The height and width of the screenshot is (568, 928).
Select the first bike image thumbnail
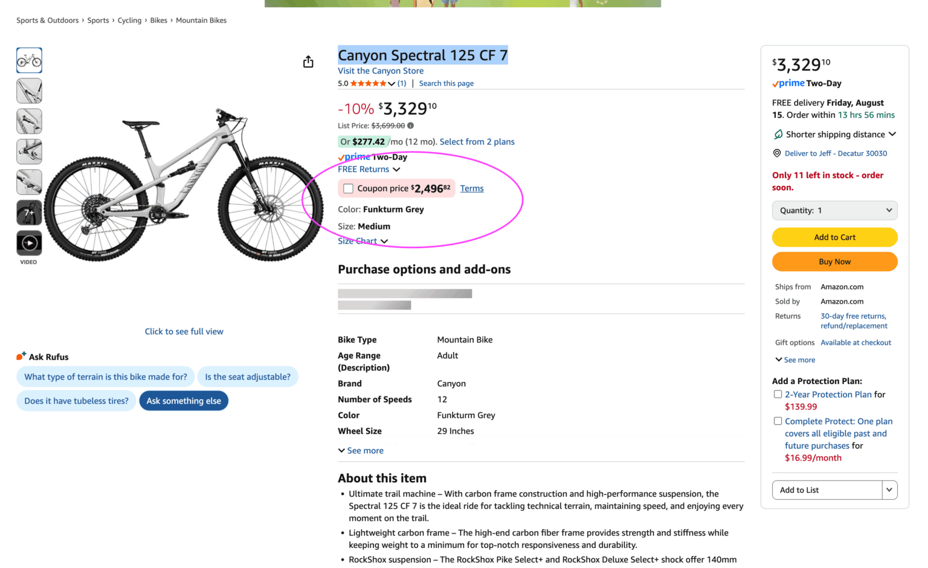(29, 60)
